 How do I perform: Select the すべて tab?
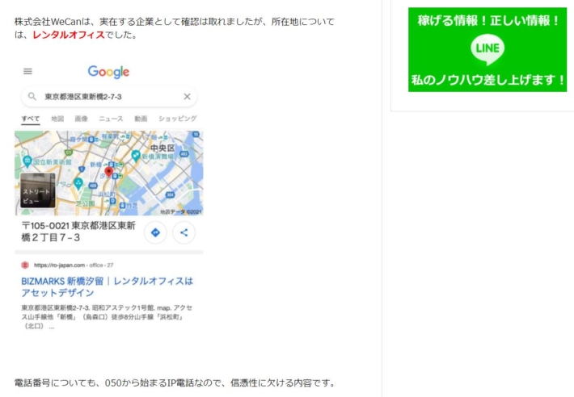pos(31,119)
